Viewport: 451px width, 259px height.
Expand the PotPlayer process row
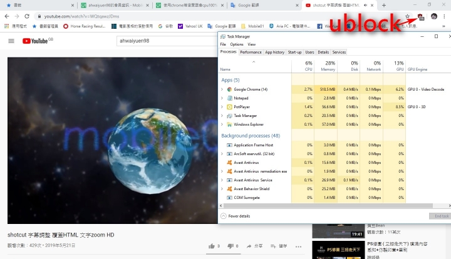[x=222, y=107]
